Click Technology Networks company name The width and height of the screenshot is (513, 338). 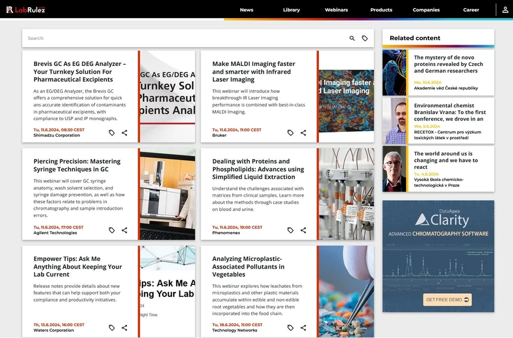point(235,330)
